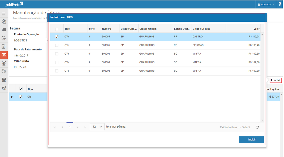Open the hamburger menu in sidebar

pos(4,14)
